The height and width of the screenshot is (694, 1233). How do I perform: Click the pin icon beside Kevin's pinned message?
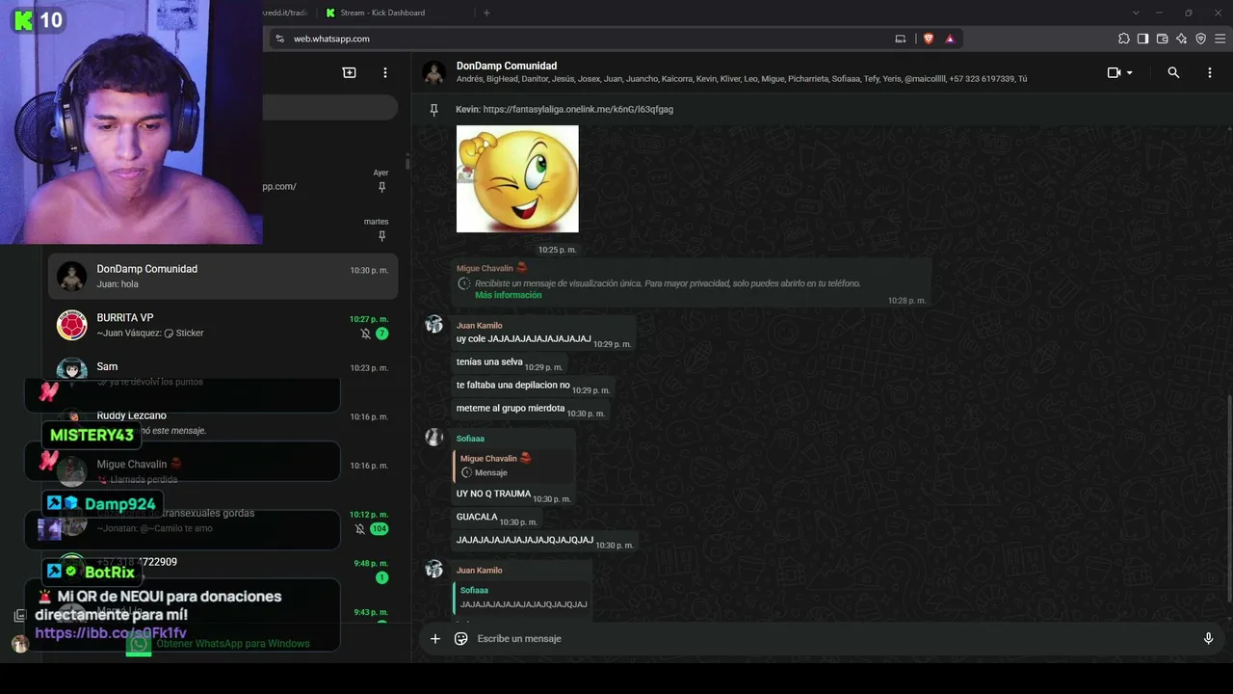(434, 110)
